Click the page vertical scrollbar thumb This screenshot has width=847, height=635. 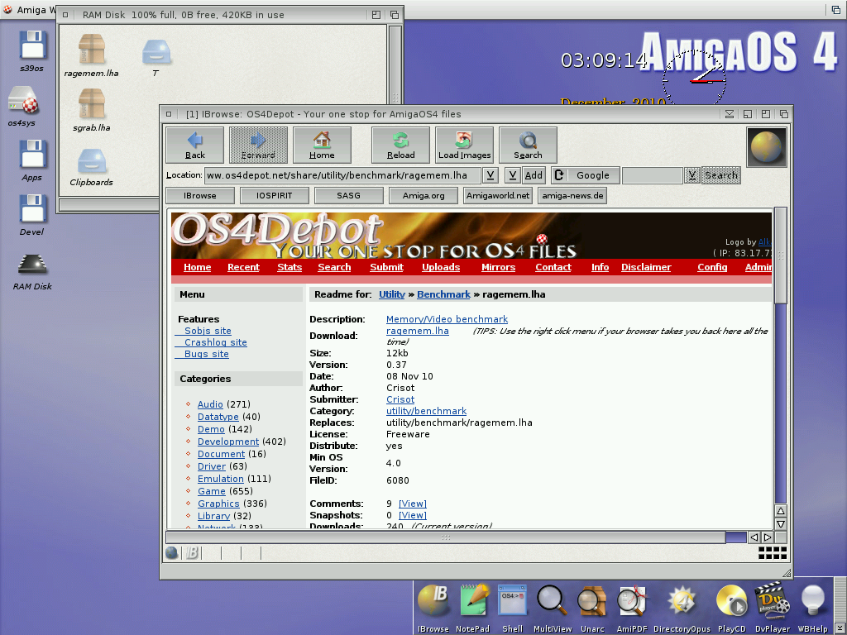781,256
